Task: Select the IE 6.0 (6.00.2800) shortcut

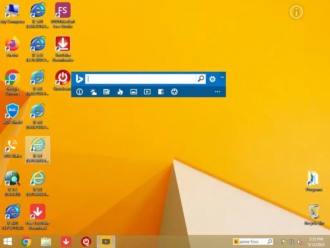Action: pos(37,82)
